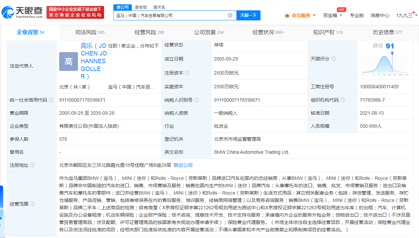The height and width of the screenshot is (238, 419).
Task: Click 批发业 industry value
Action: (x=221, y=126)
